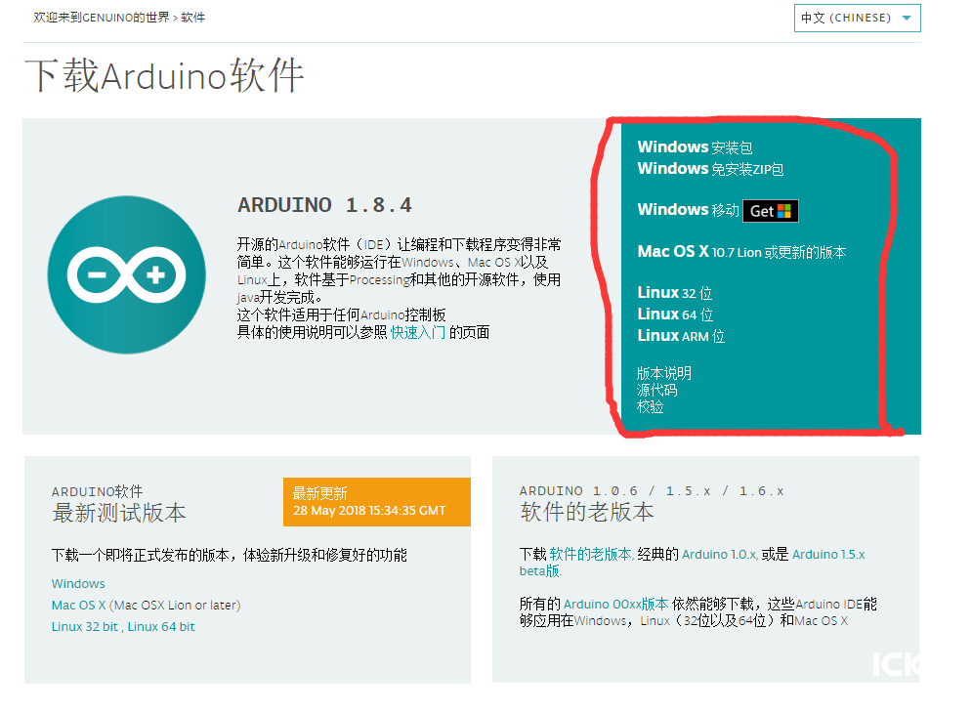The width and height of the screenshot is (971, 713).
Task: Download the Linux ARM 位 version
Action: coord(681,336)
